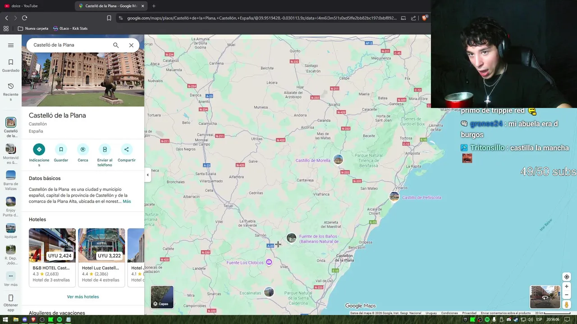Image resolution: width=577 pixels, height=324 pixels.
Task: Open the Nueva carpeta bookmarks folder
Action: pos(33,28)
